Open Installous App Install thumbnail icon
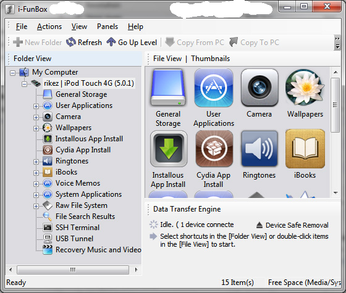The width and height of the screenshot is (346, 293). click(169, 149)
